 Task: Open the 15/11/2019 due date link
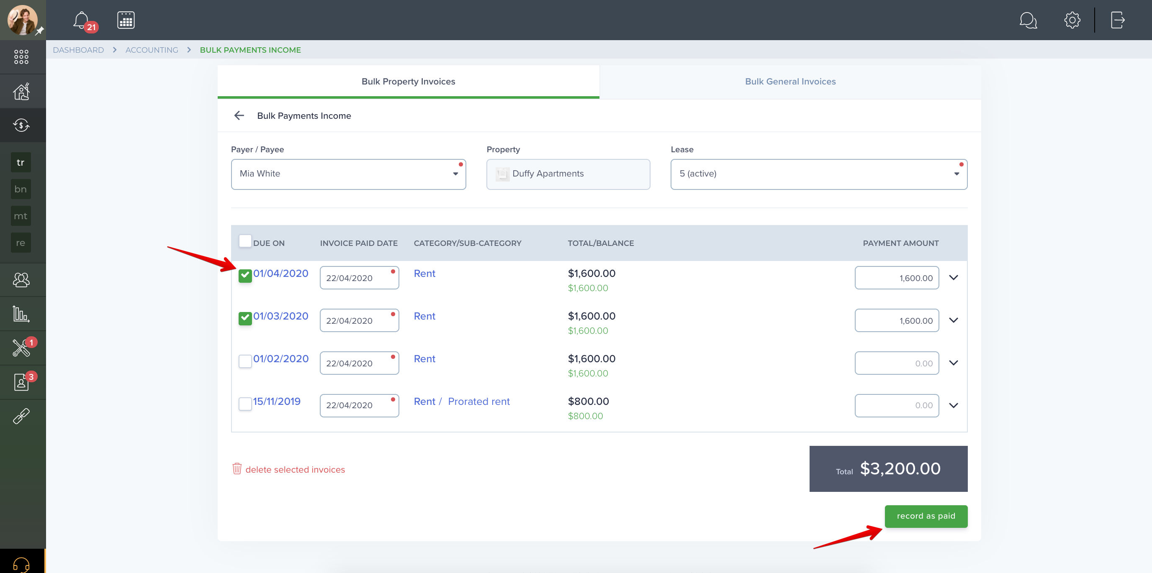pos(276,402)
